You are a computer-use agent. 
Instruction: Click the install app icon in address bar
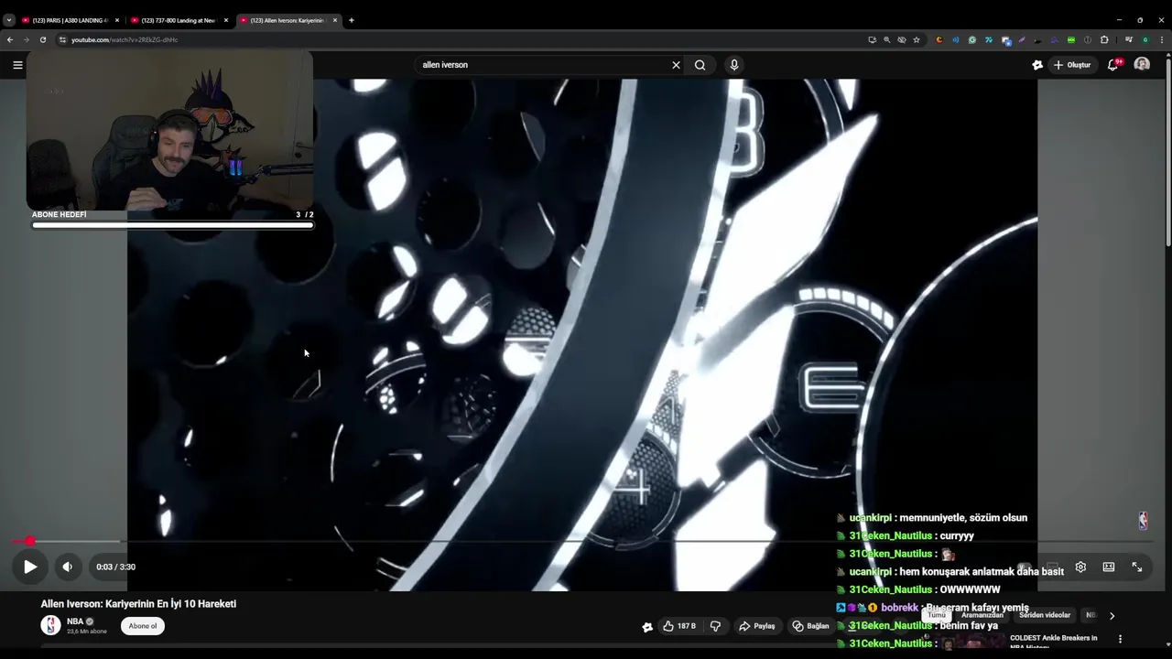click(872, 39)
